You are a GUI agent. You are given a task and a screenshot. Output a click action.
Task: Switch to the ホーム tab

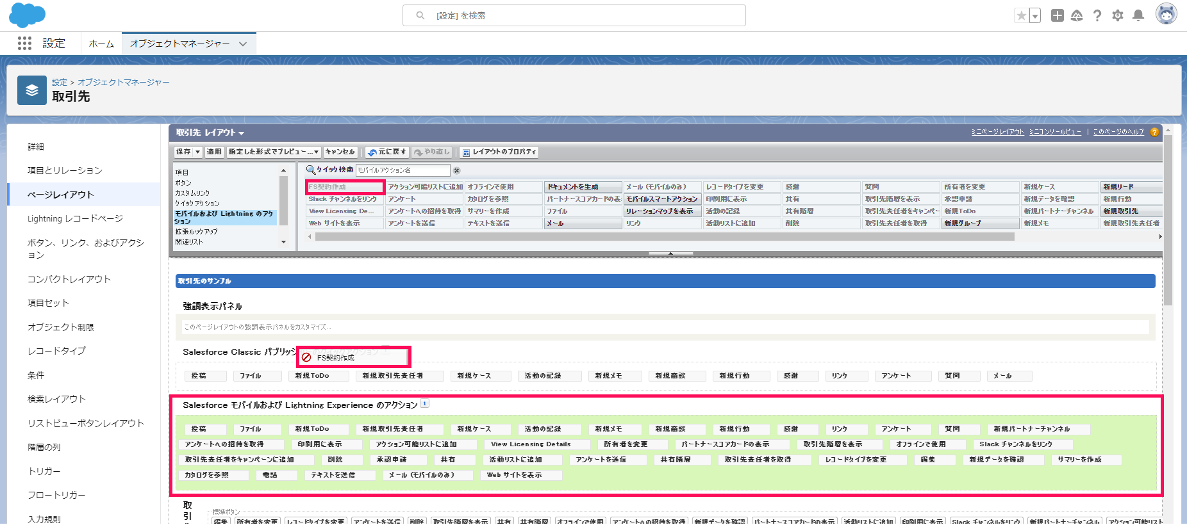coord(101,44)
